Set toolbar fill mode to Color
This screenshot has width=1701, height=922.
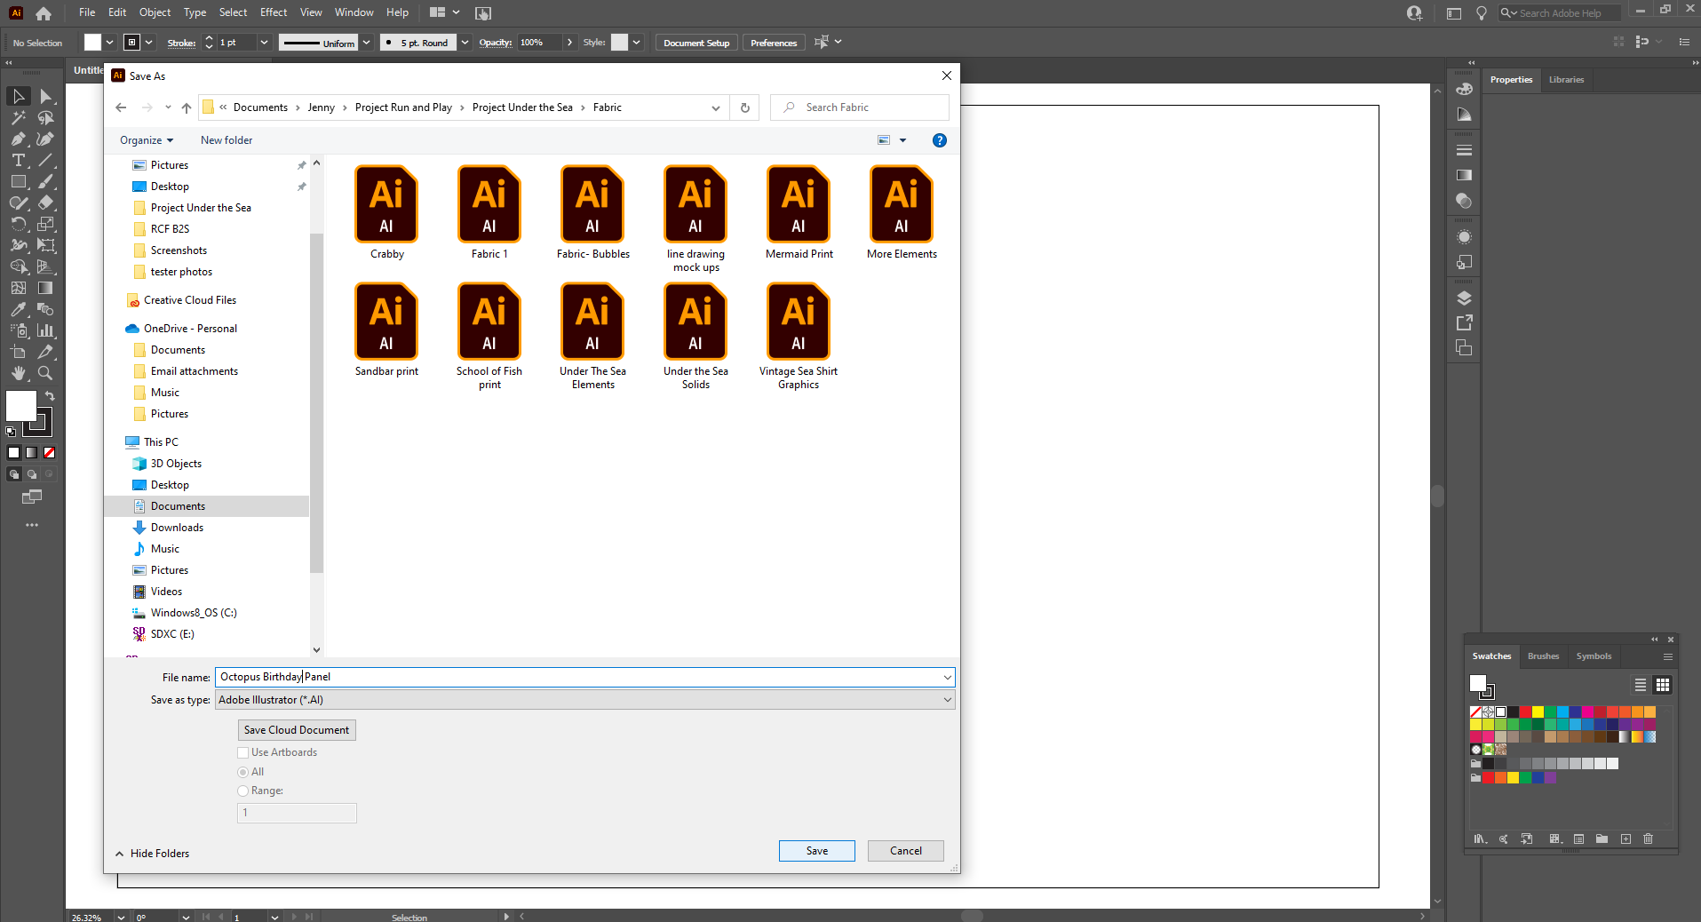(13, 453)
